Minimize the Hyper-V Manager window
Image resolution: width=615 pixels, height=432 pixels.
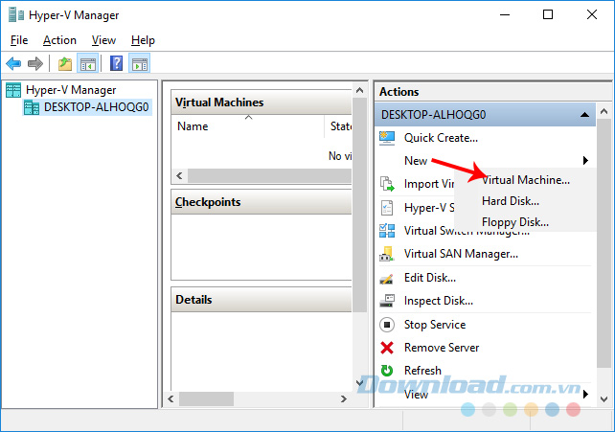click(x=505, y=15)
